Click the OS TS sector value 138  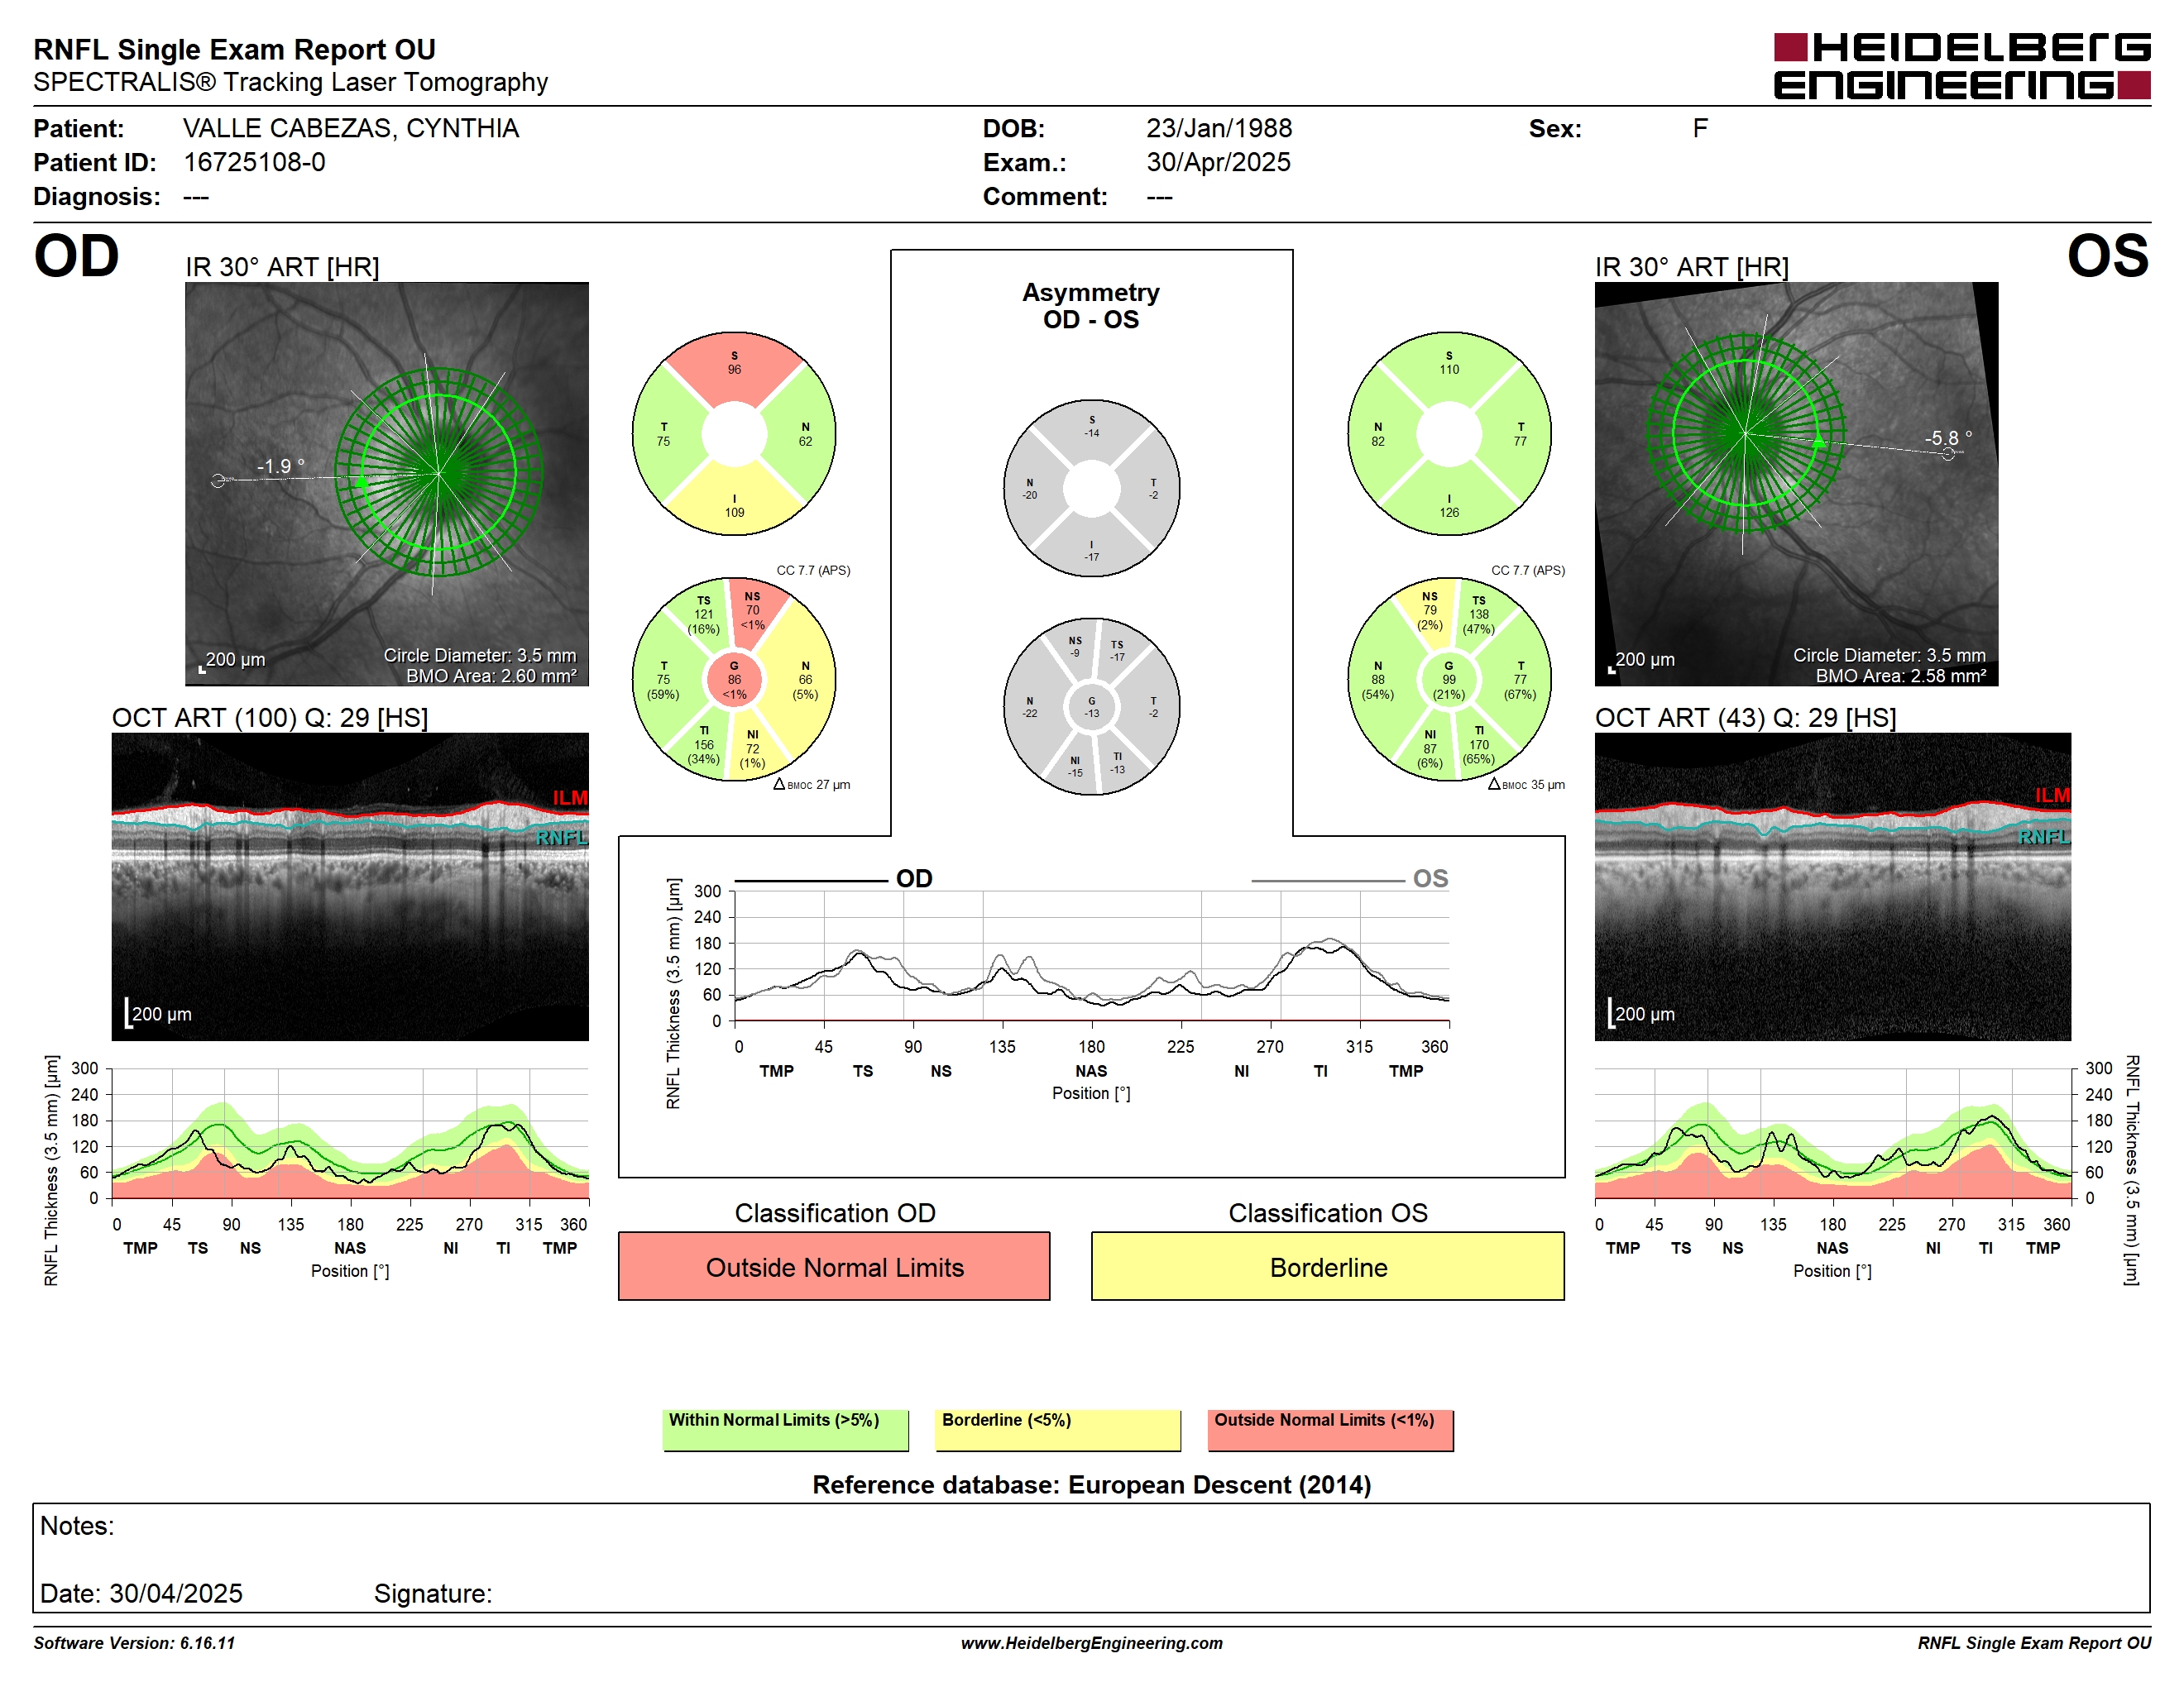coord(1479,614)
